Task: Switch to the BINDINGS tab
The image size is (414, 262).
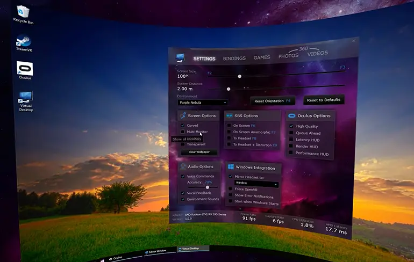Action: [234, 58]
